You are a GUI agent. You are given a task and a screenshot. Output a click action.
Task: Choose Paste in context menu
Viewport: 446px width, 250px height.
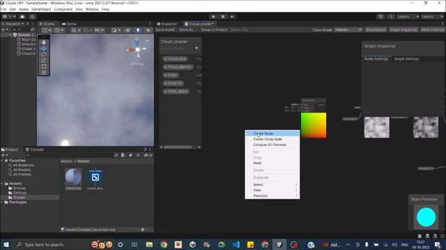[x=272, y=163]
